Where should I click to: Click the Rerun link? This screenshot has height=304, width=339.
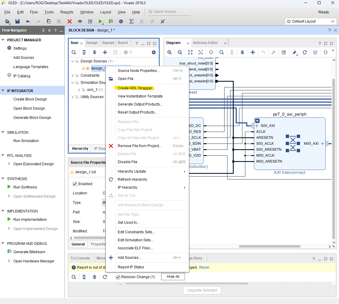tap(204, 267)
